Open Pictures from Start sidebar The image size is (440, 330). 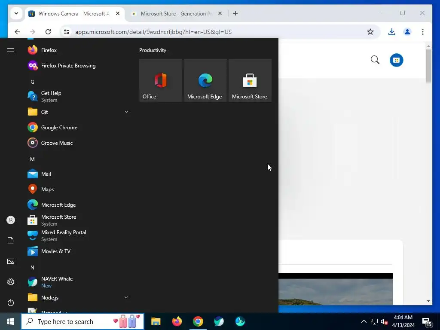click(11, 261)
